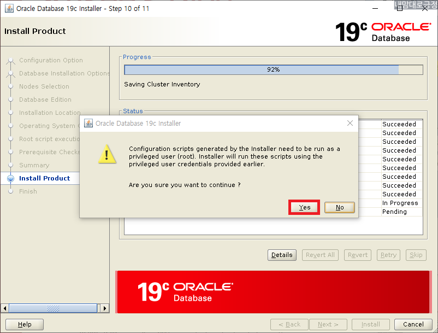
Task: Select the Configuration Option step
Action: pos(51,60)
